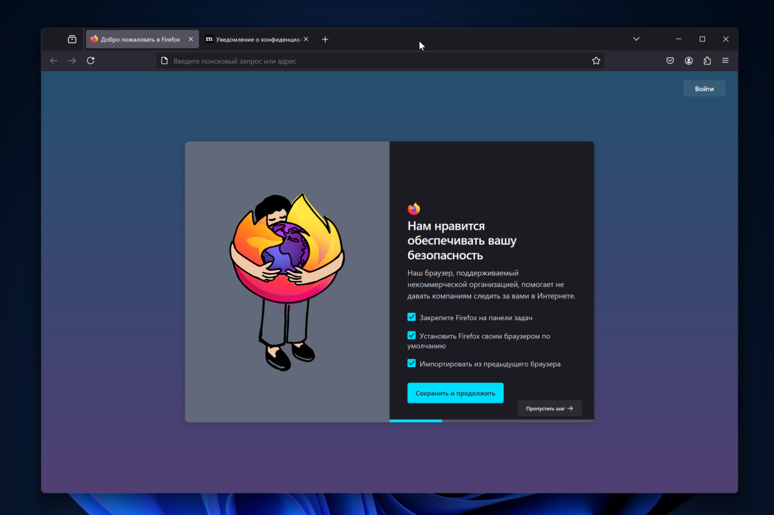Screen dimensions: 774x515
Task: Click the onboarding progress bar
Action: 491,421
